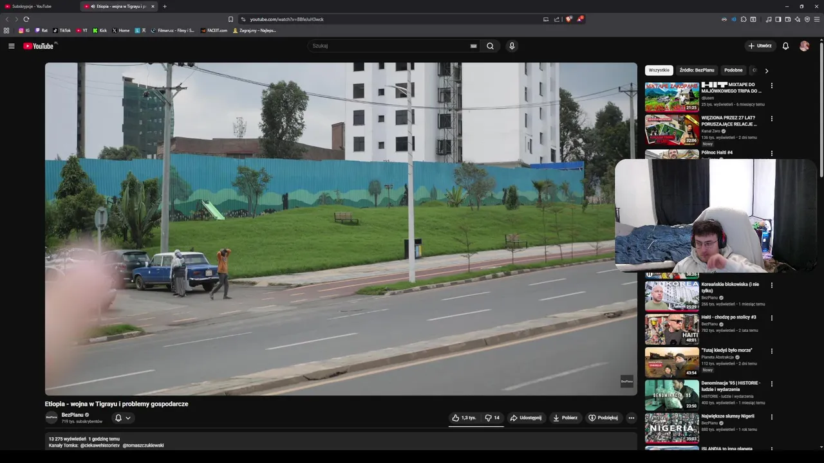This screenshot has height=463, width=824.
Task: Open options menu for MIXTAPE video
Action: pyautogui.click(x=771, y=86)
